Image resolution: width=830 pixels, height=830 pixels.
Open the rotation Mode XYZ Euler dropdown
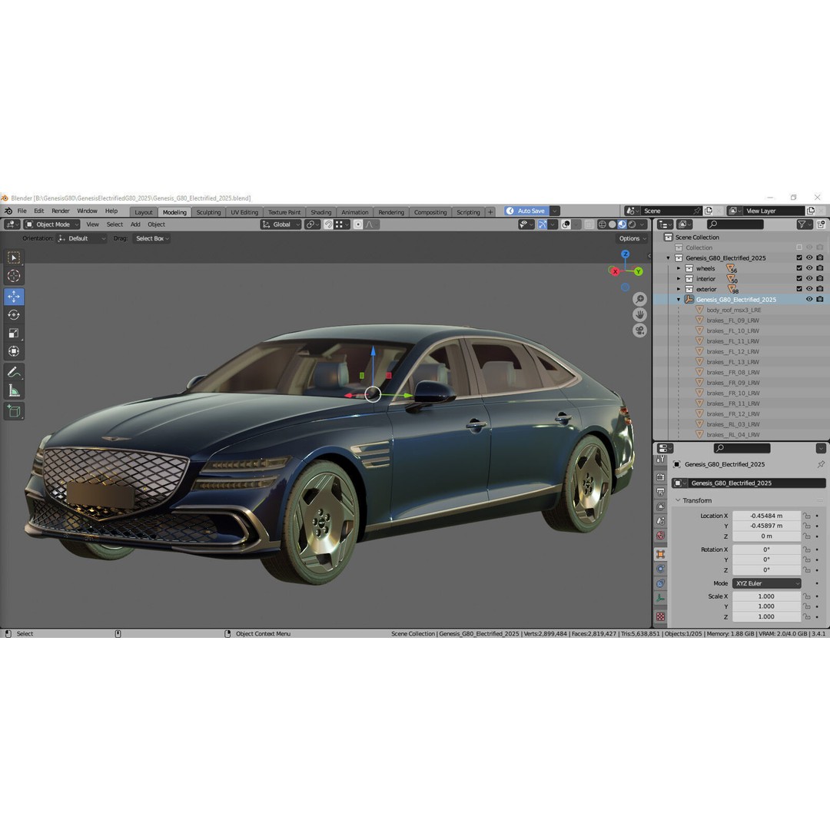pos(766,583)
